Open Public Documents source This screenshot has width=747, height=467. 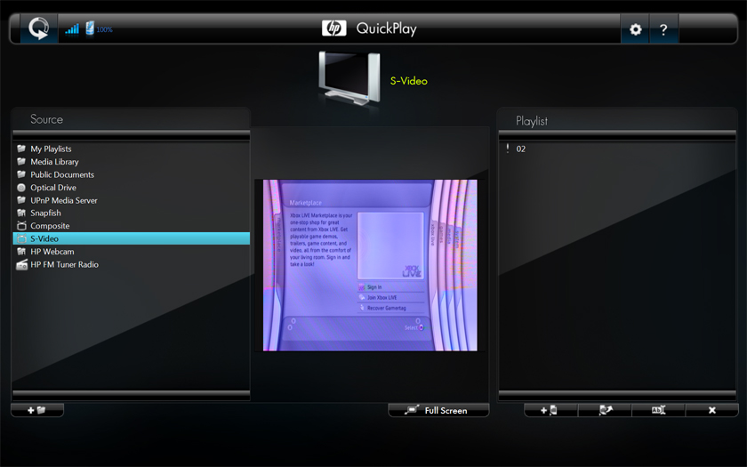click(x=132, y=174)
